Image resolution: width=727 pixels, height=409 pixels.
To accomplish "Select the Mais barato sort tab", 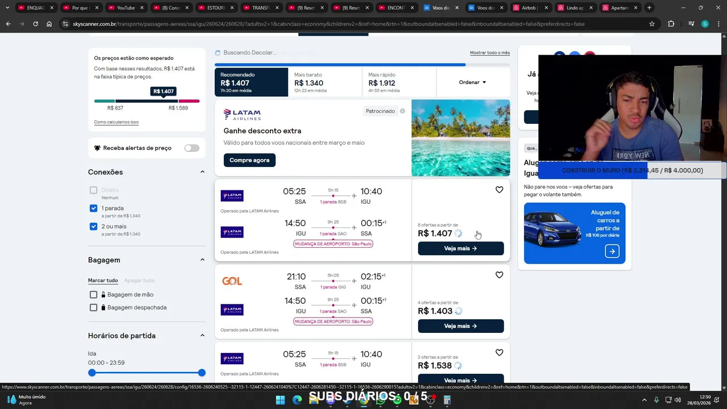I will (x=325, y=82).
